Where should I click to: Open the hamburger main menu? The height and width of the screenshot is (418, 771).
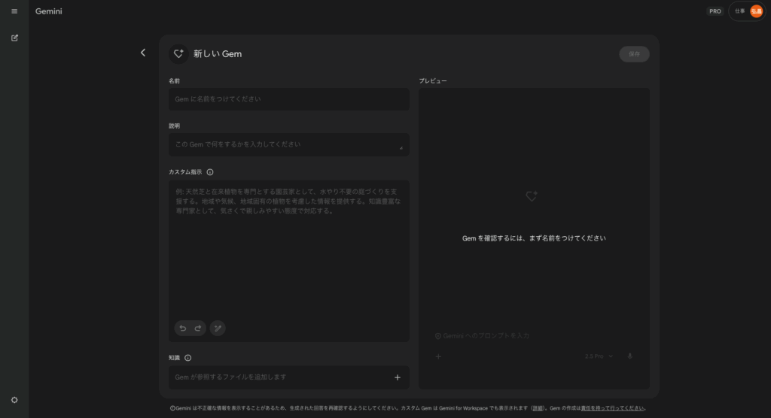14,11
